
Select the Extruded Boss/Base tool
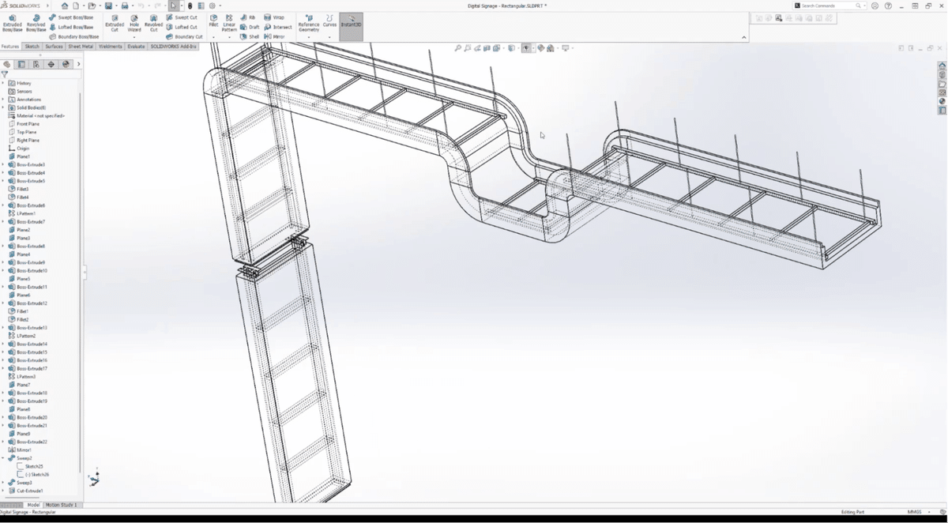[13, 23]
